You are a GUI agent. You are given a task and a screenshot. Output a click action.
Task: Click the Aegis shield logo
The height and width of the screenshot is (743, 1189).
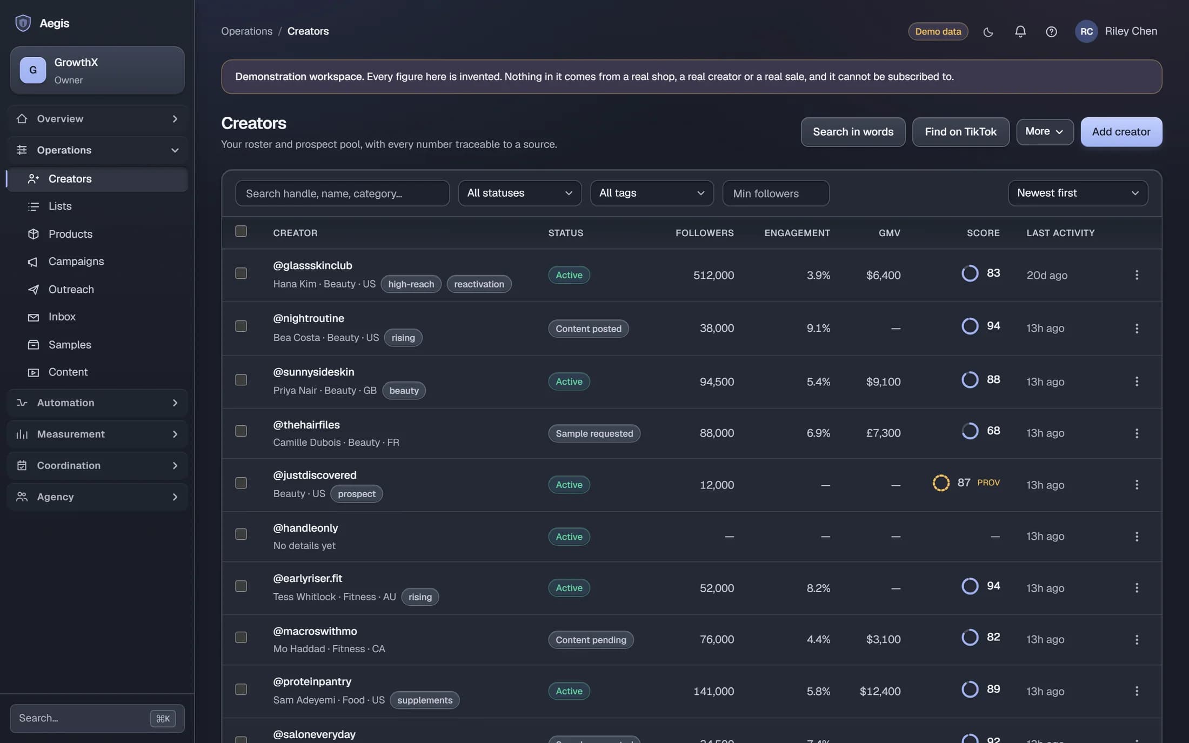click(x=23, y=23)
